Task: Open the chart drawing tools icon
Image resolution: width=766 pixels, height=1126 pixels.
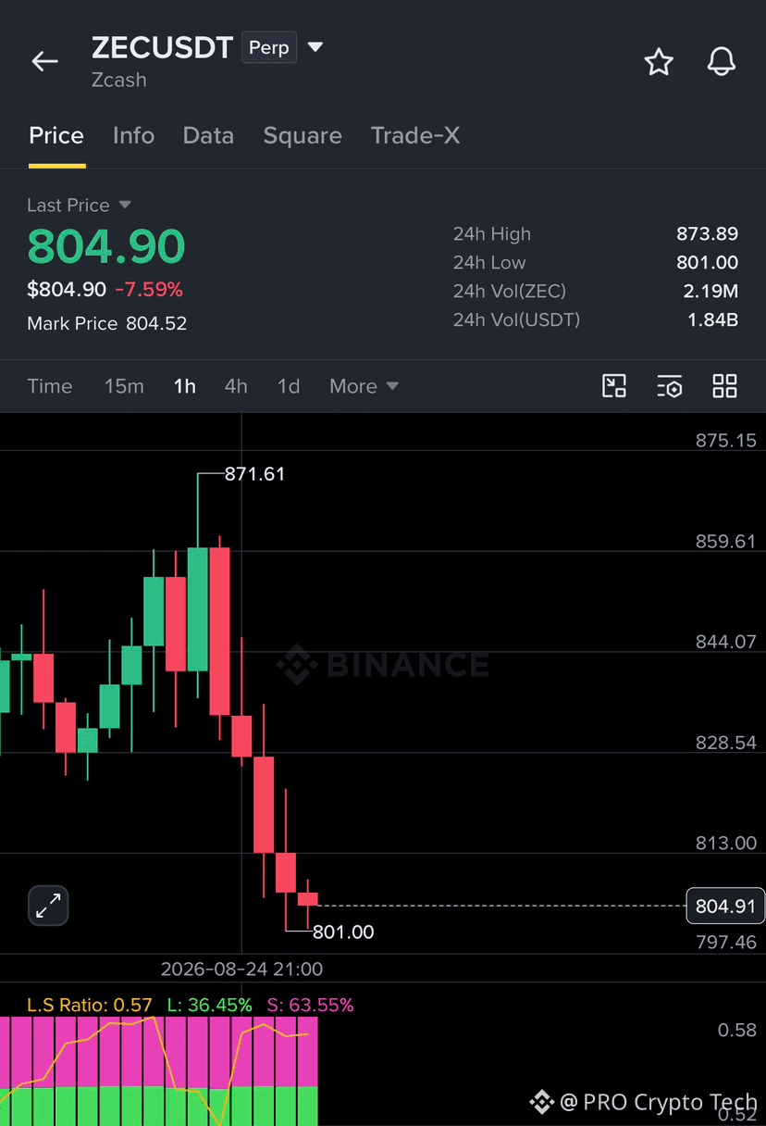Action: [x=614, y=386]
